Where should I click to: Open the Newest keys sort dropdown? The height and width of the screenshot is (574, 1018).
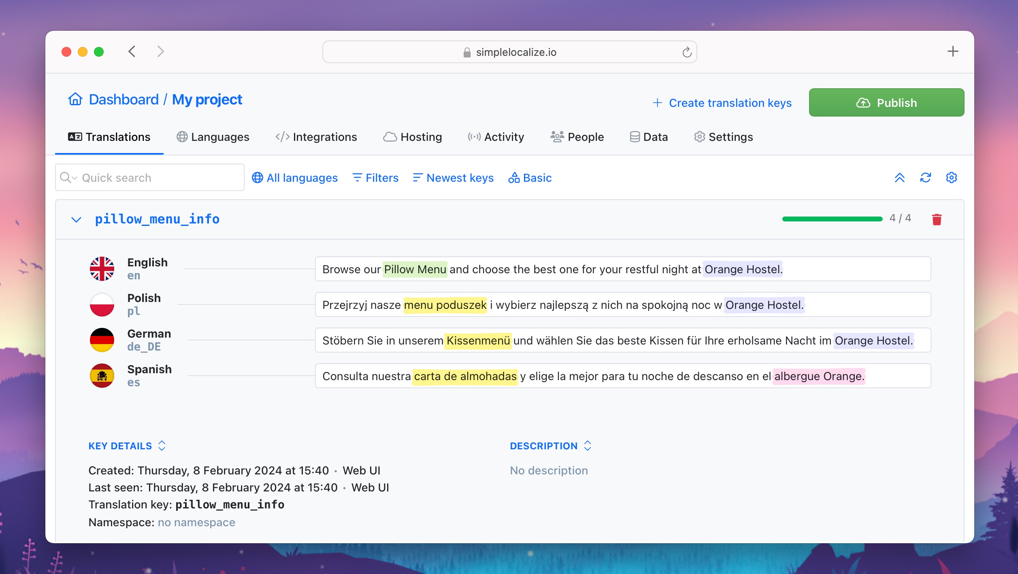tap(453, 178)
